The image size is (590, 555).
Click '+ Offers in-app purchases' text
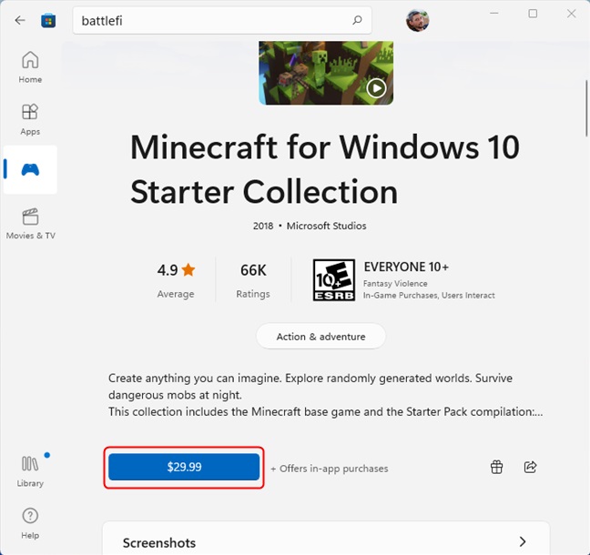click(330, 469)
